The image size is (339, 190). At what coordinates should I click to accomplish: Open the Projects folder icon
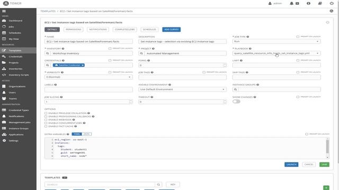coord(4,62)
